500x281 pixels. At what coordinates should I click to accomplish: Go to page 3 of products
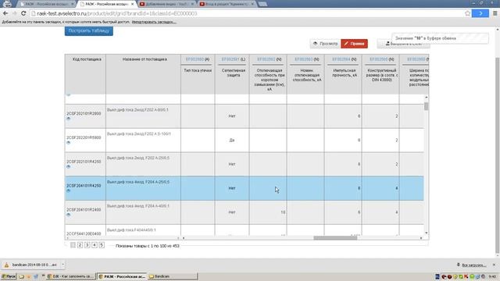[x=87, y=245]
